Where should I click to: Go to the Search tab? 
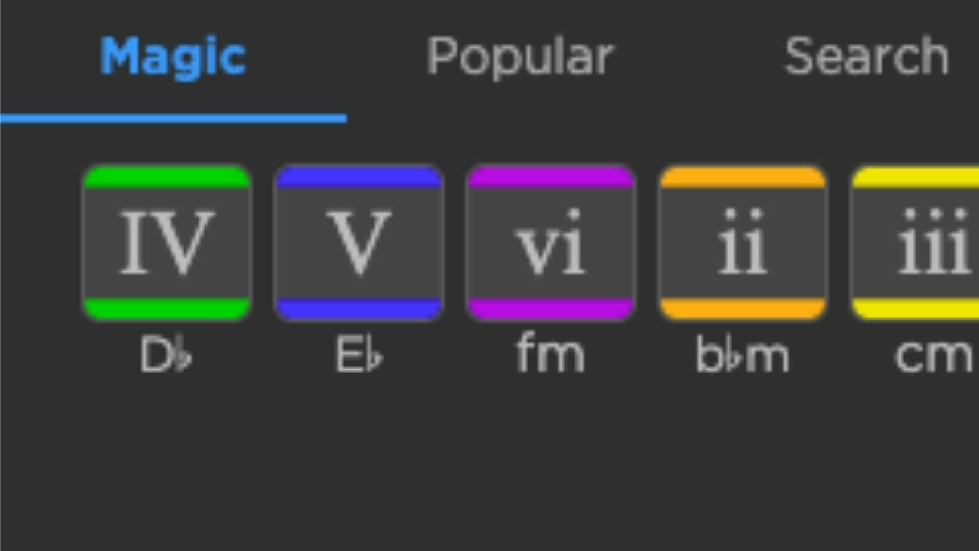coord(866,57)
